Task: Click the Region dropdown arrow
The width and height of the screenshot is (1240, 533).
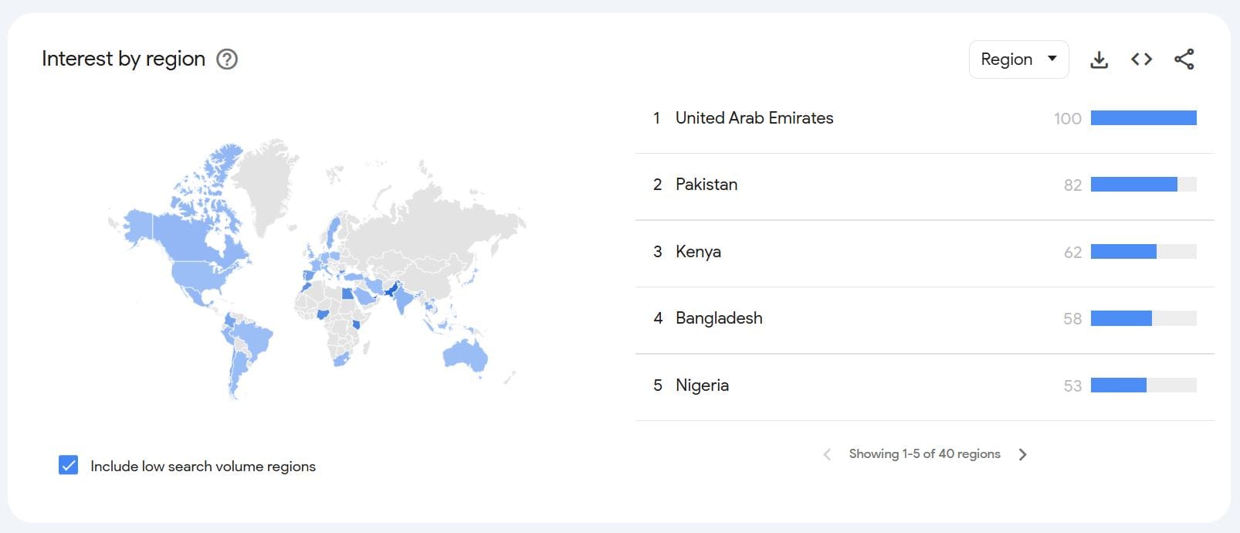Action: click(1052, 59)
